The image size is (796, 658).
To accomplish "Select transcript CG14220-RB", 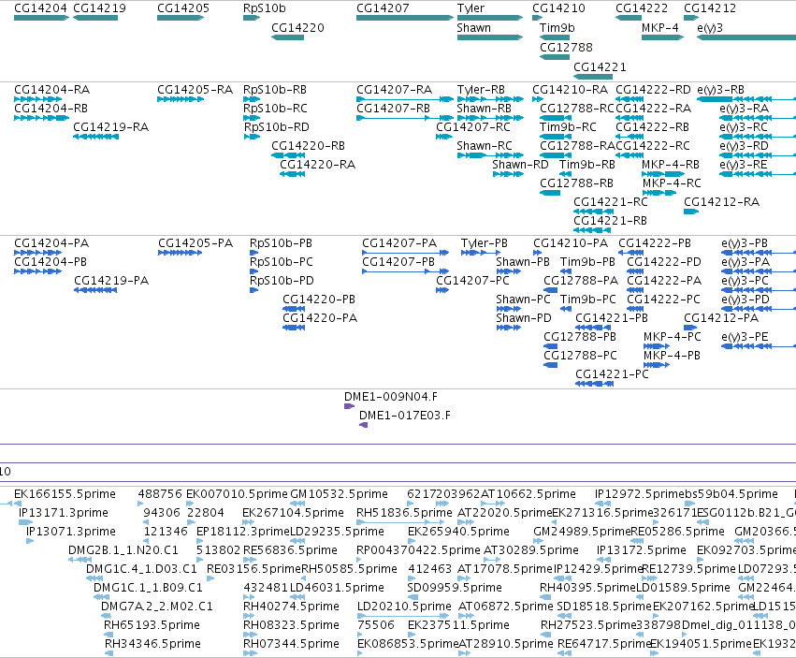I will click(x=308, y=146).
